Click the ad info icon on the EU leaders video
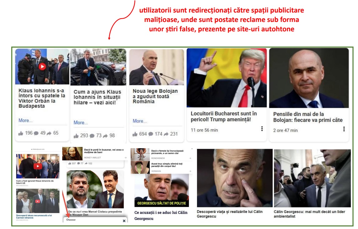358x229 pixels. pos(58,155)
